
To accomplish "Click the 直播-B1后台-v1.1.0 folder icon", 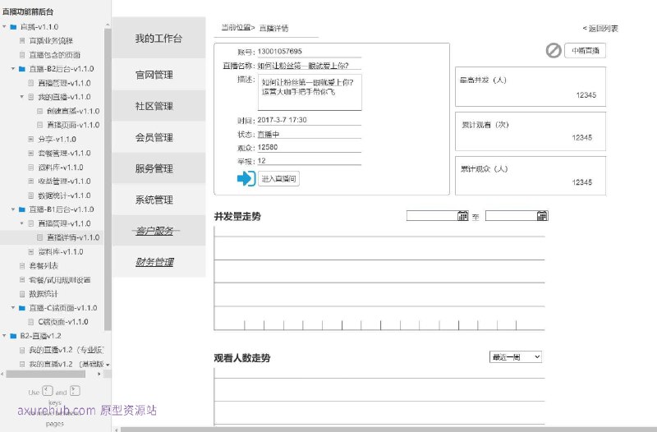I will [22, 209].
